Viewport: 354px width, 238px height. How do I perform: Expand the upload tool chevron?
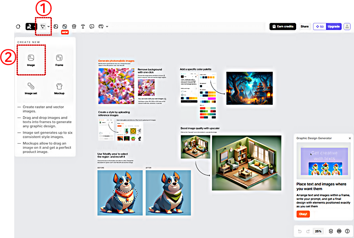(x=107, y=27)
